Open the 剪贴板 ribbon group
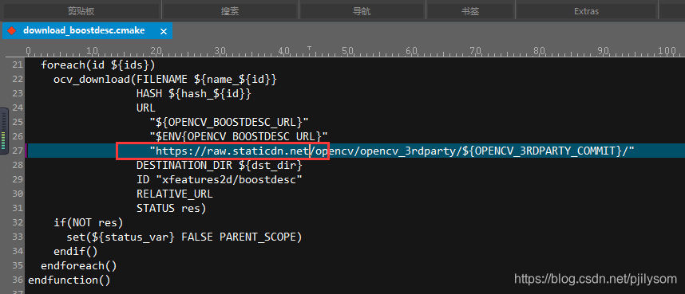 (81, 11)
